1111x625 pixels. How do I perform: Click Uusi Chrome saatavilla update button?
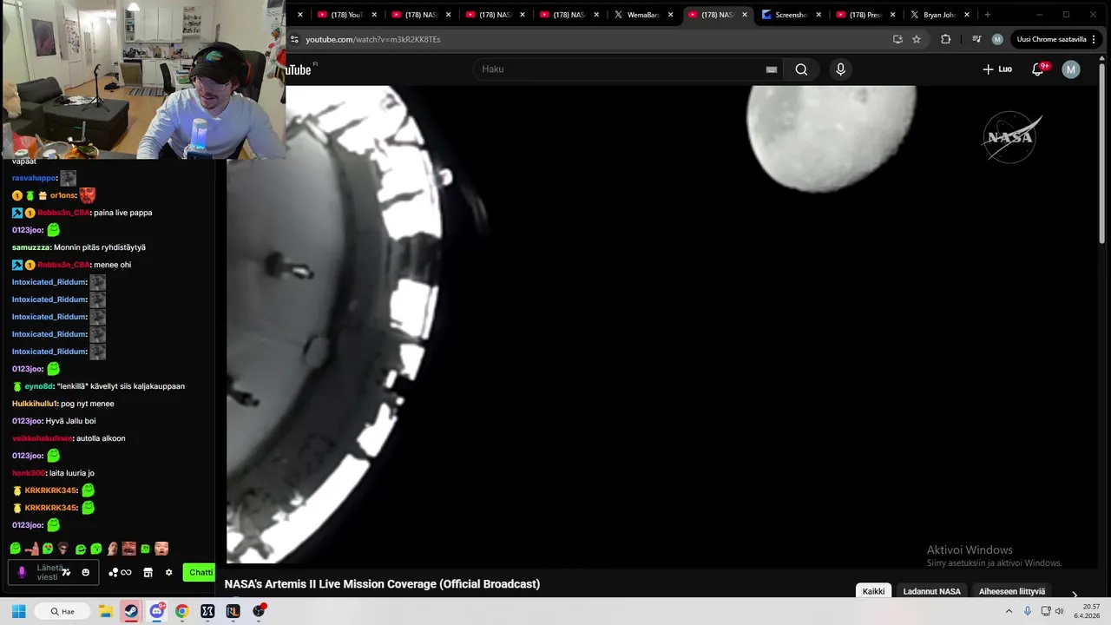[1055, 39]
